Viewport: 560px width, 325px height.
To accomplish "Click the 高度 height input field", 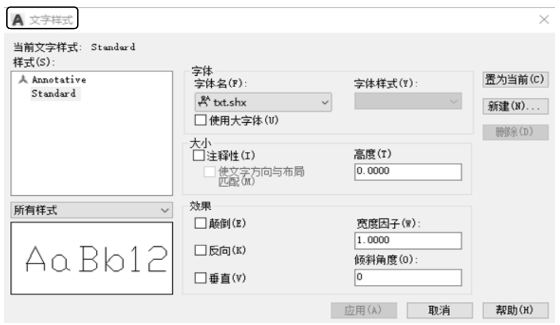I will [408, 171].
